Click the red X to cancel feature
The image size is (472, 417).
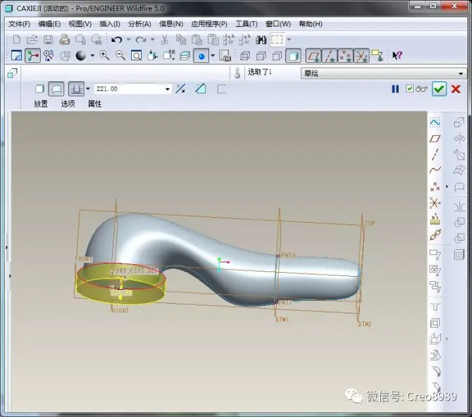456,89
